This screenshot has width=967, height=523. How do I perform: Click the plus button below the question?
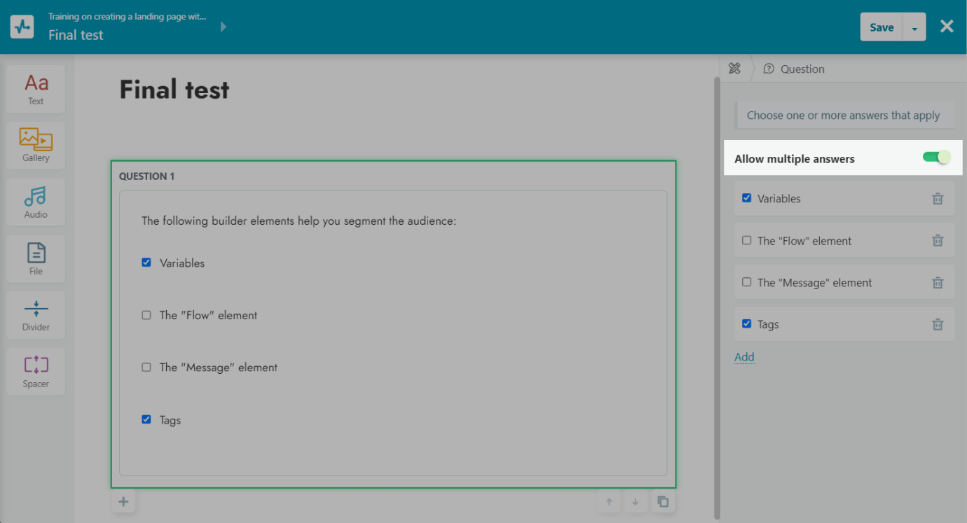(x=123, y=502)
